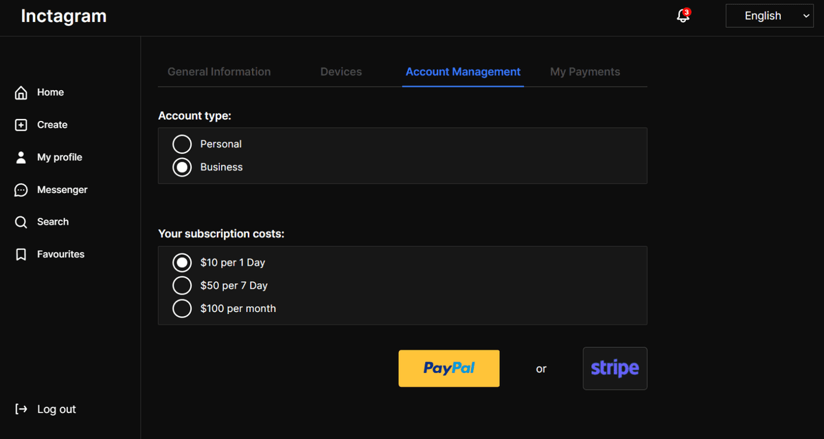Click the Create sidebar label

[x=52, y=125]
